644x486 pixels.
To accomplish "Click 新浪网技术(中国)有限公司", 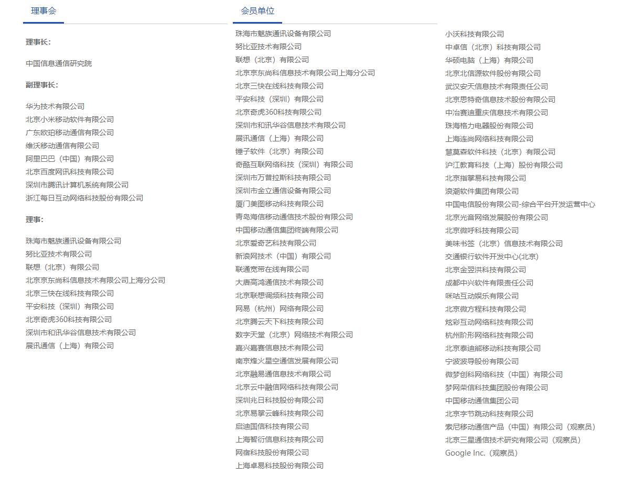I will pyautogui.click(x=283, y=256).
